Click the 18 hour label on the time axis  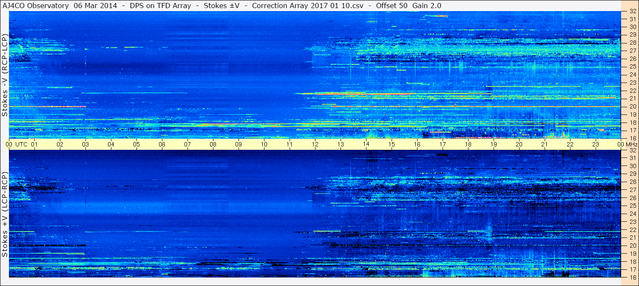468,144
